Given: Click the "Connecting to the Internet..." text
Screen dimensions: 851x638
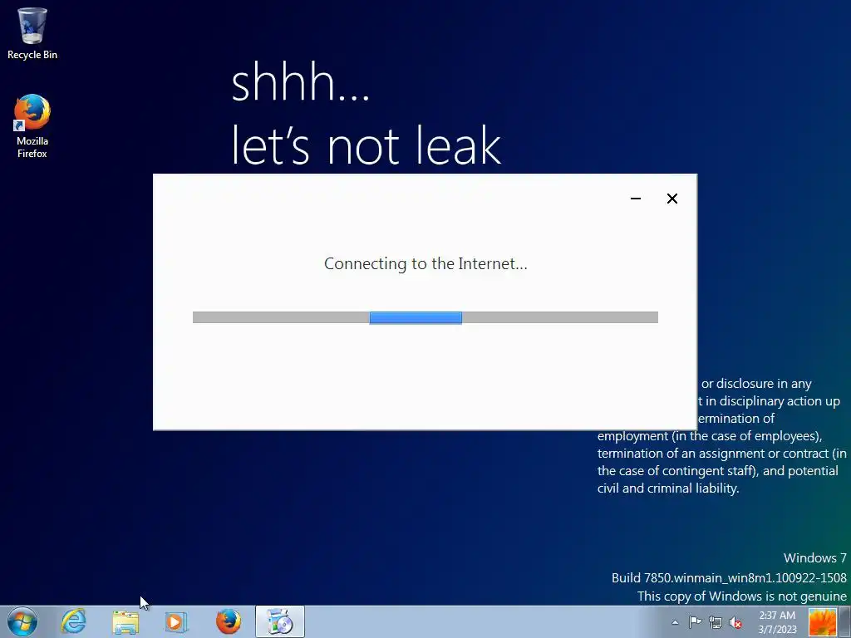Looking at the screenshot, I should point(425,263).
